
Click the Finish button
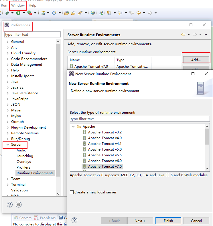coord(168,221)
